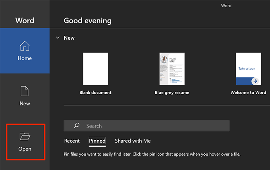This screenshot has height=170, width=270.
Task: Collapse the New section chevron
Action: click(x=58, y=38)
